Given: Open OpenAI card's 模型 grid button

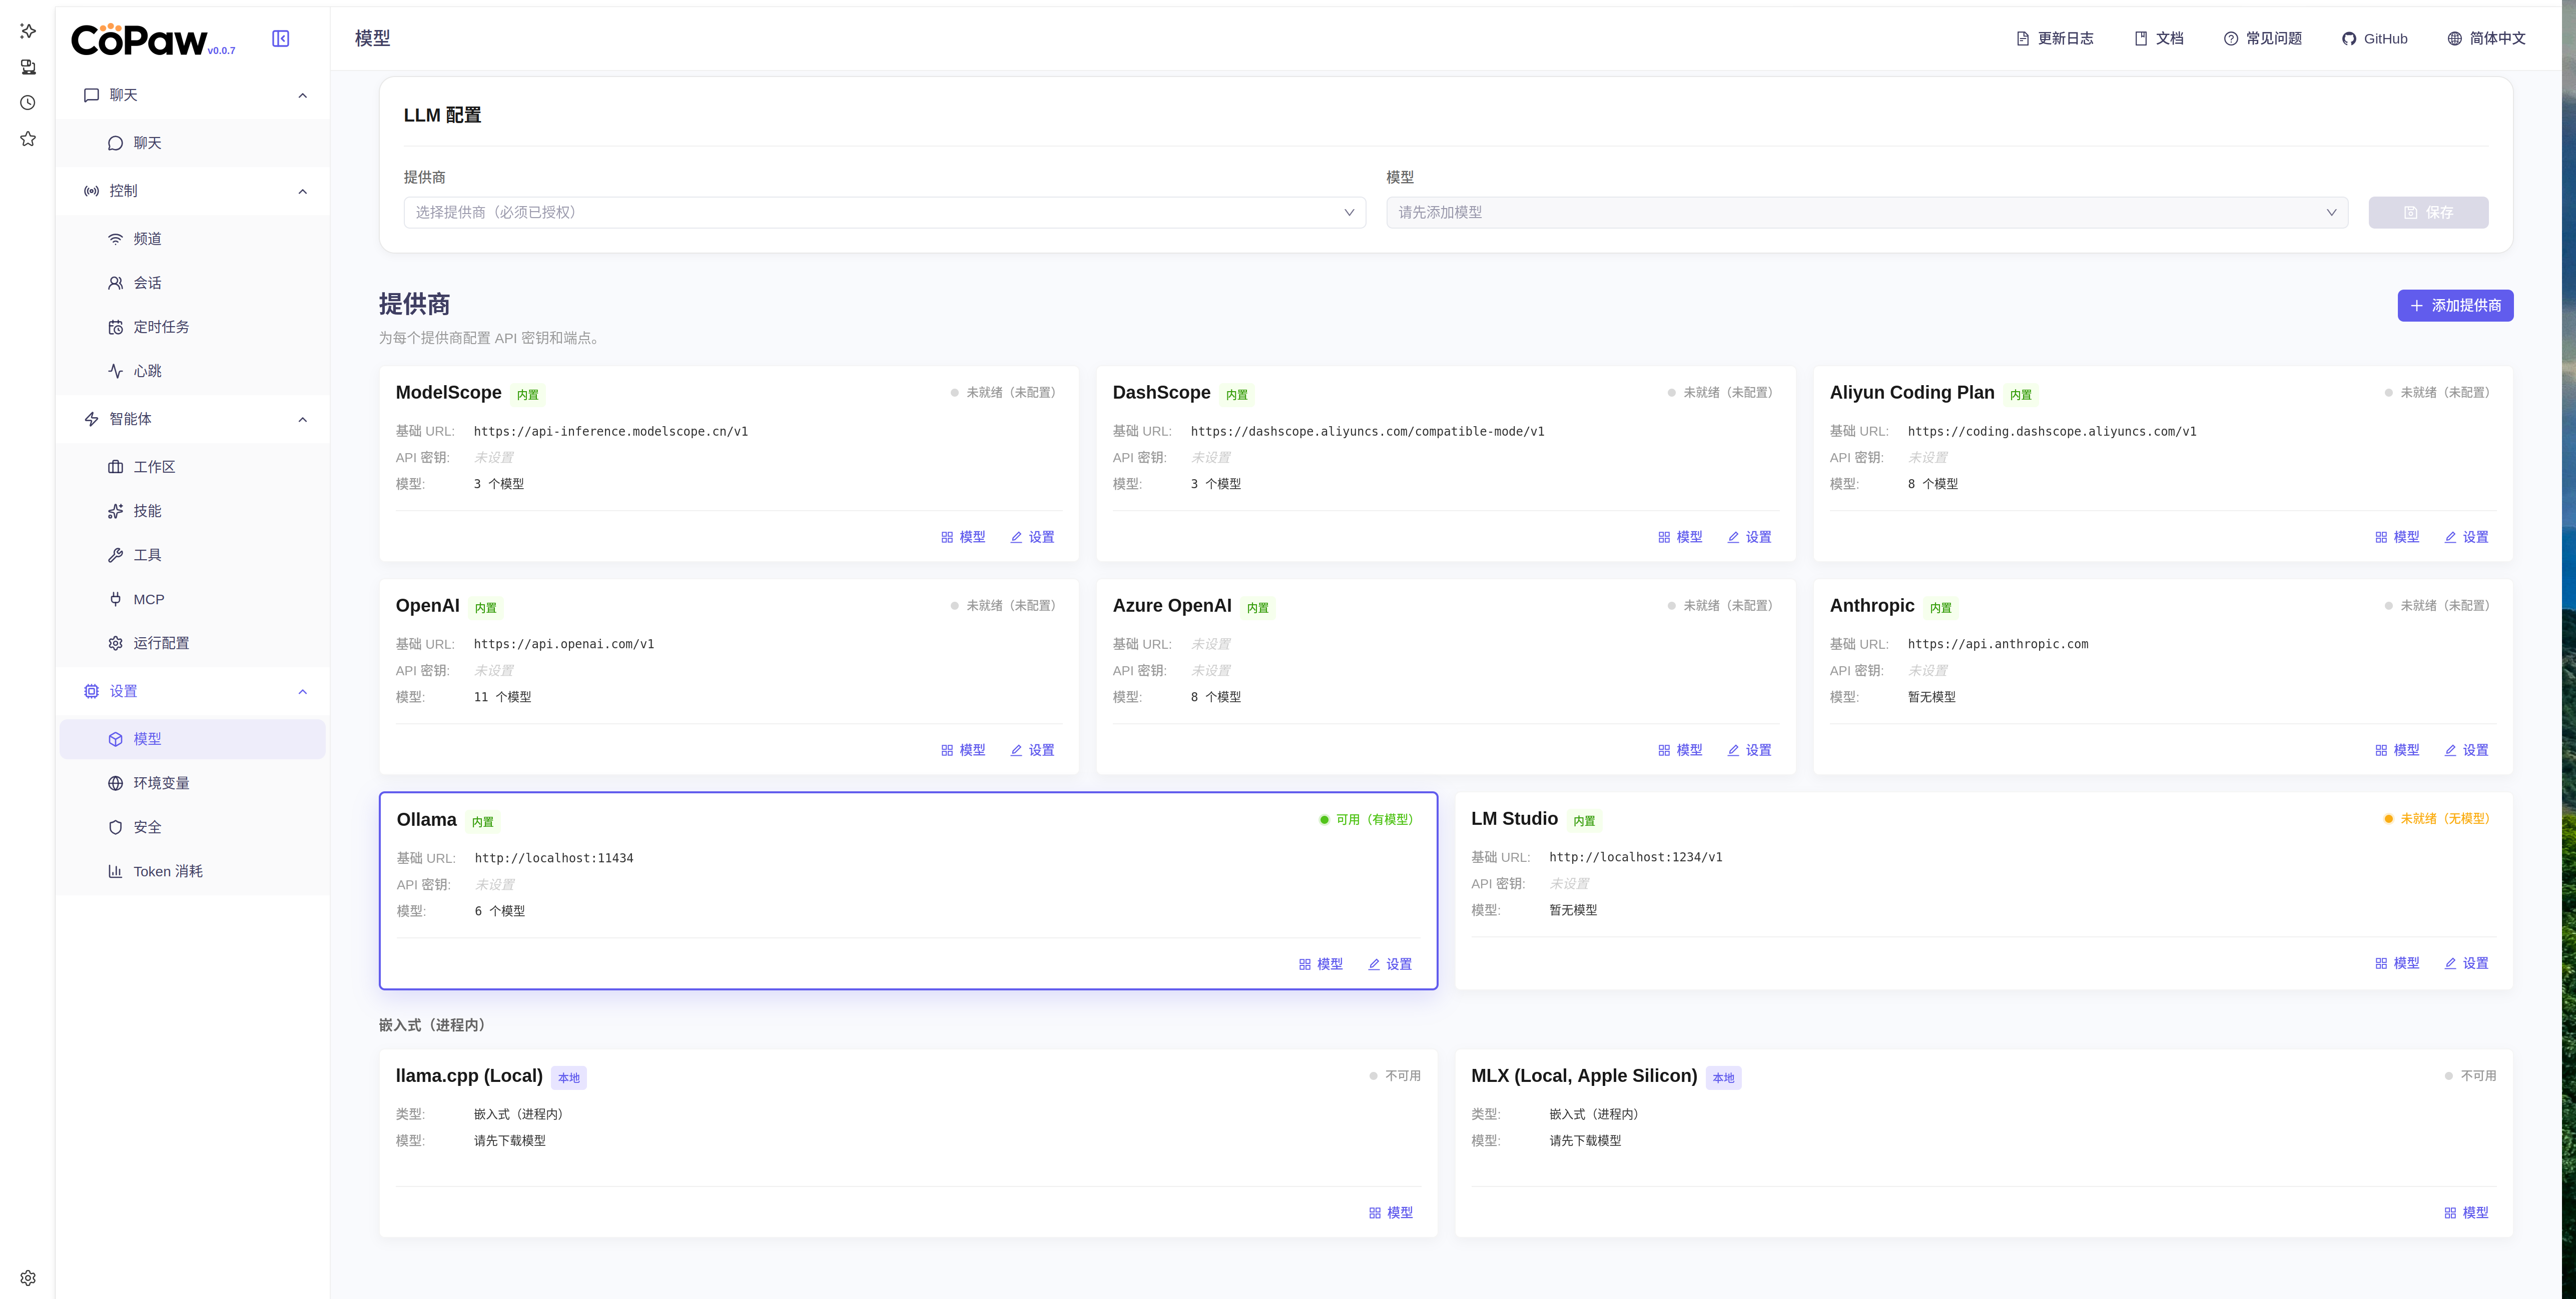Looking at the screenshot, I should [x=962, y=750].
